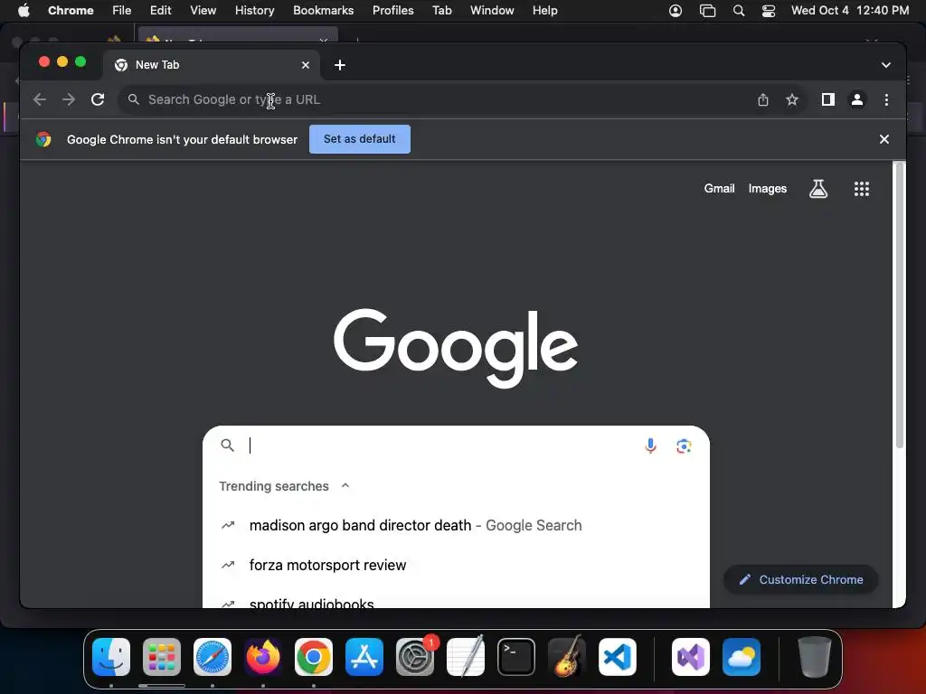Open a new tab with plus button
Image resolution: width=926 pixels, height=694 pixels.
340,65
